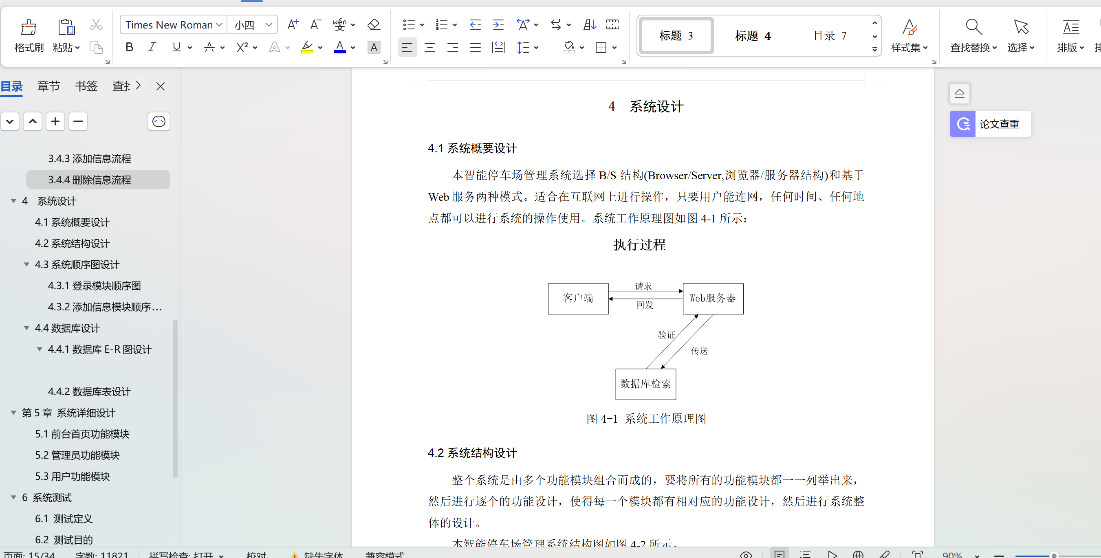Click the 论文查重 button
Screen dimensions: 1101x558
tap(990, 124)
